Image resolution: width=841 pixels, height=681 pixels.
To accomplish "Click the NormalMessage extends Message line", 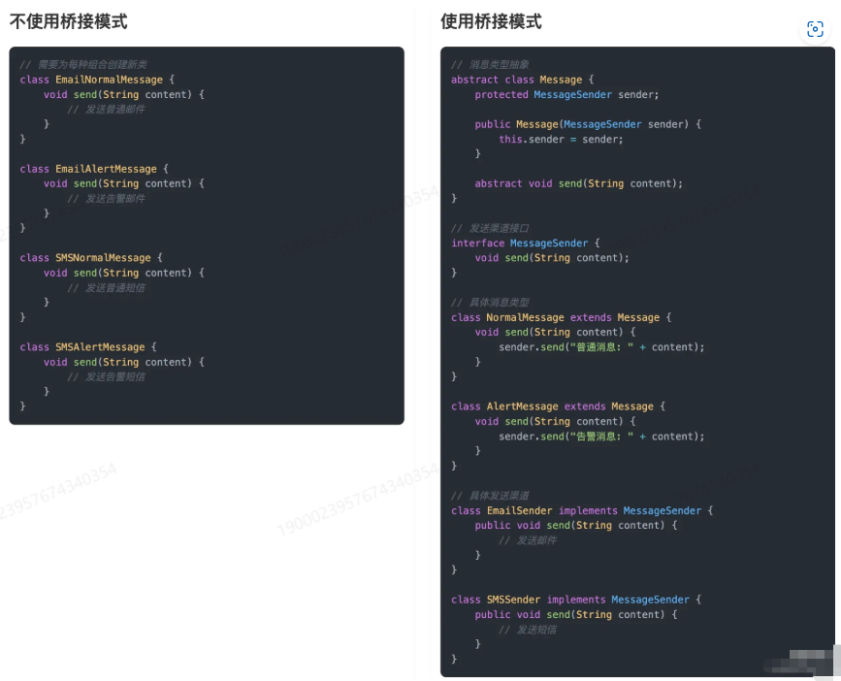I will (x=561, y=317).
